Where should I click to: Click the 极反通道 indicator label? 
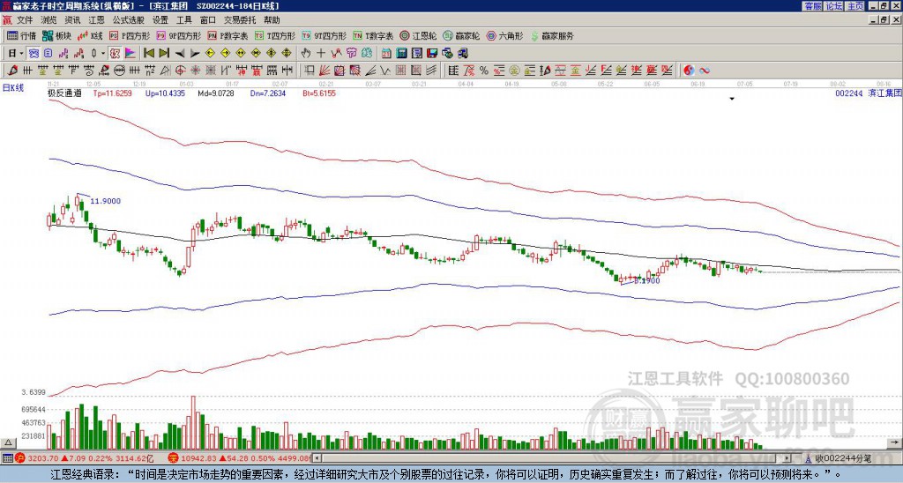click(x=64, y=93)
